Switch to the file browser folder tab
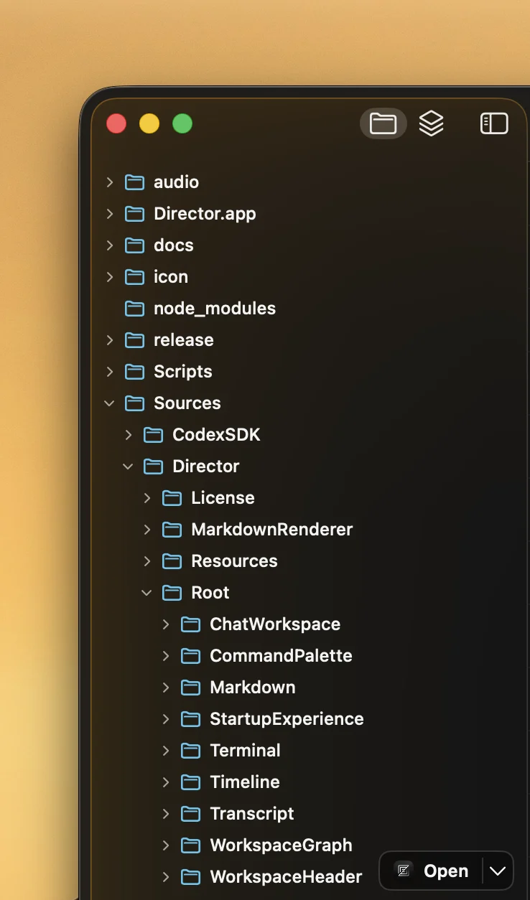Image resolution: width=530 pixels, height=900 pixels. tap(383, 124)
